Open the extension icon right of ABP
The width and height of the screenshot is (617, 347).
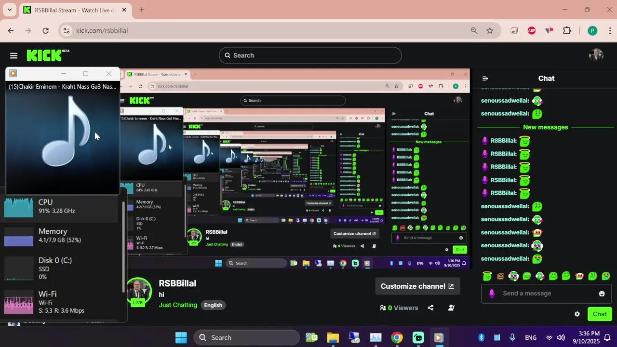549,30
